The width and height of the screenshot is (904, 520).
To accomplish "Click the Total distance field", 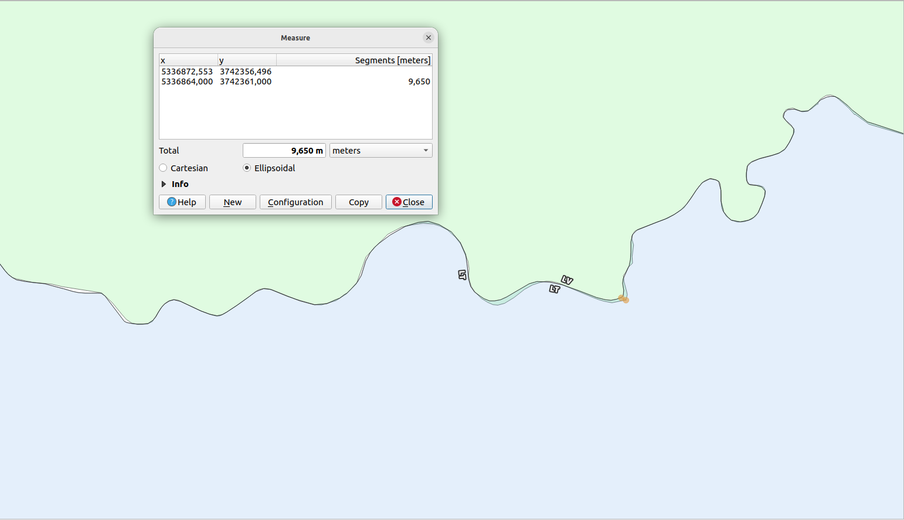I will [284, 151].
